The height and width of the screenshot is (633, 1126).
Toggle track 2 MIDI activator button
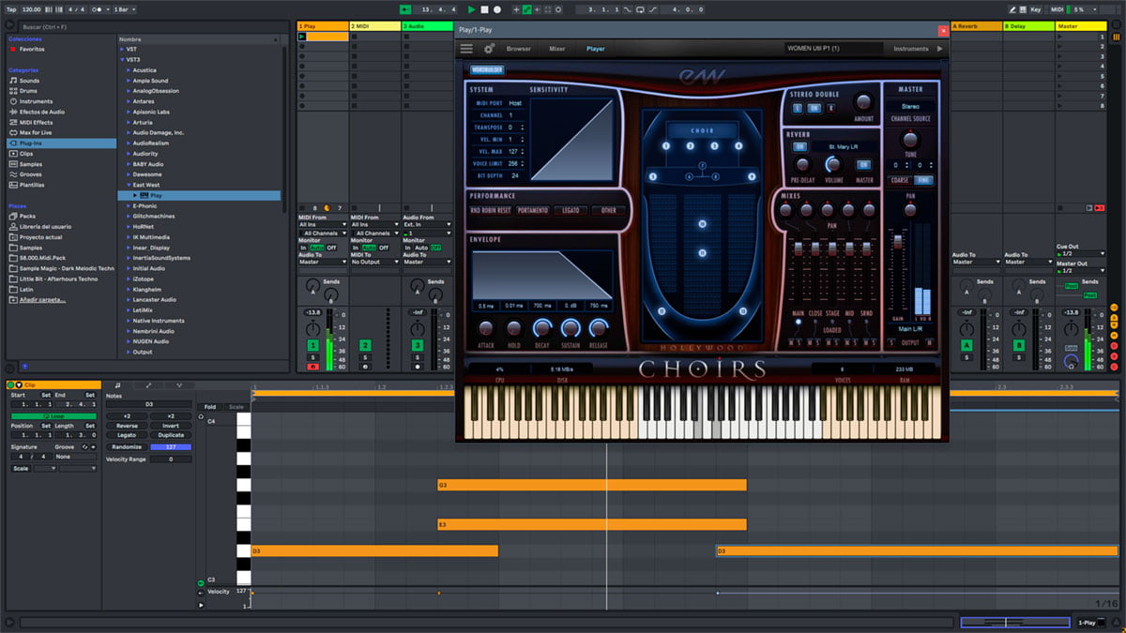365,346
